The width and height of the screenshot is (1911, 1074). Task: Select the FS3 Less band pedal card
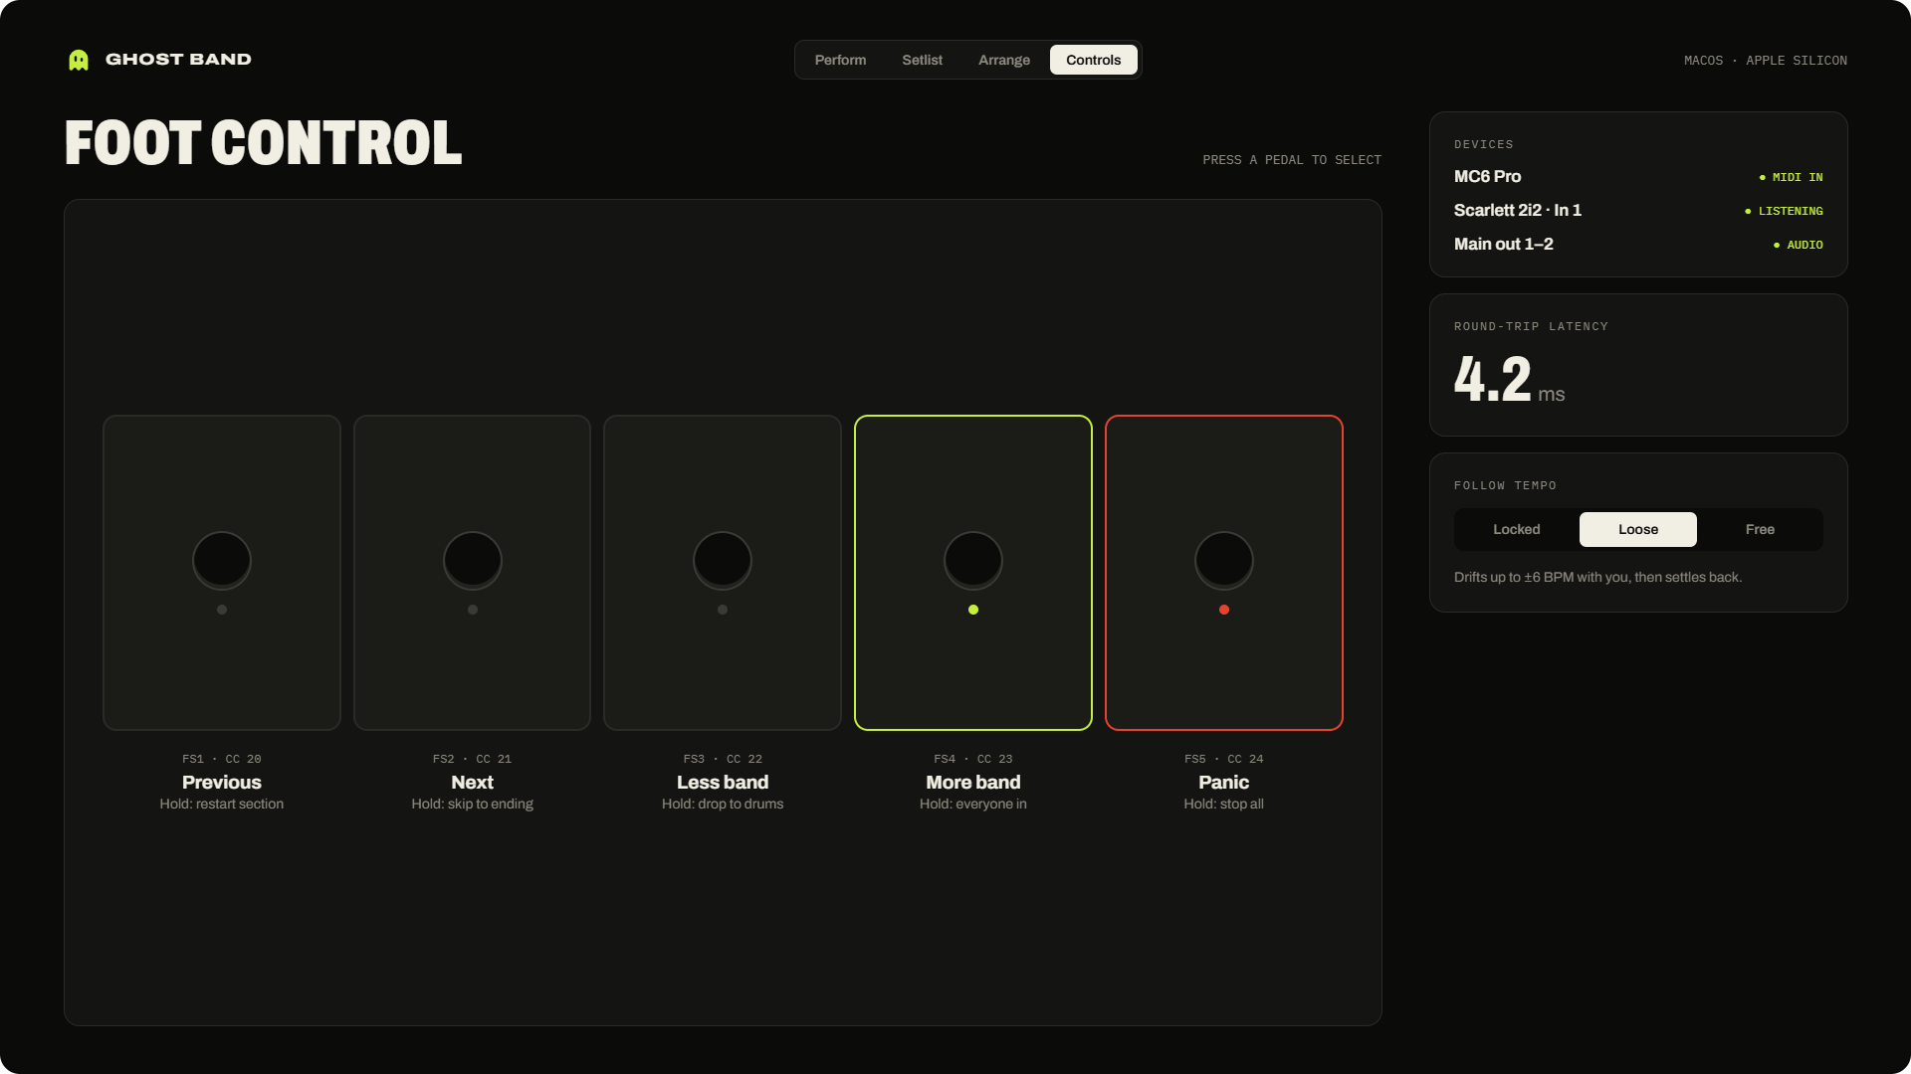pos(723,573)
